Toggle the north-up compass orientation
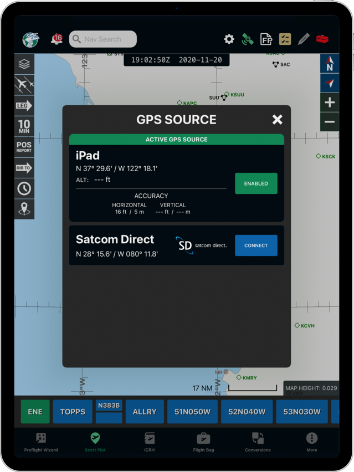The image size is (354, 472). (x=330, y=64)
